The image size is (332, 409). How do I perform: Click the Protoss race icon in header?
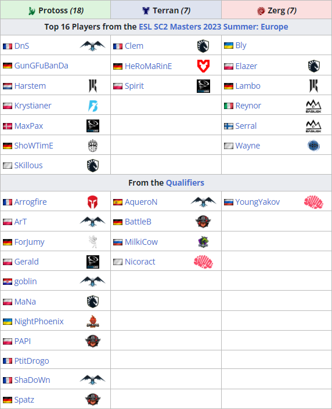tap(32, 10)
